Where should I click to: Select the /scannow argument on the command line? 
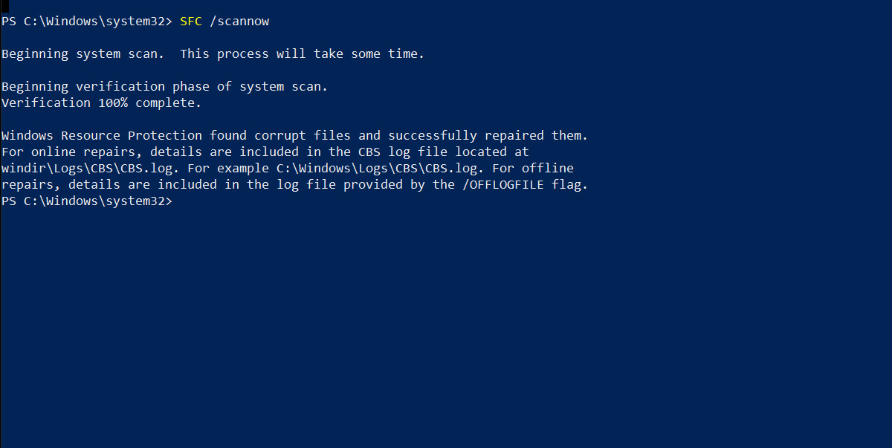(x=239, y=22)
